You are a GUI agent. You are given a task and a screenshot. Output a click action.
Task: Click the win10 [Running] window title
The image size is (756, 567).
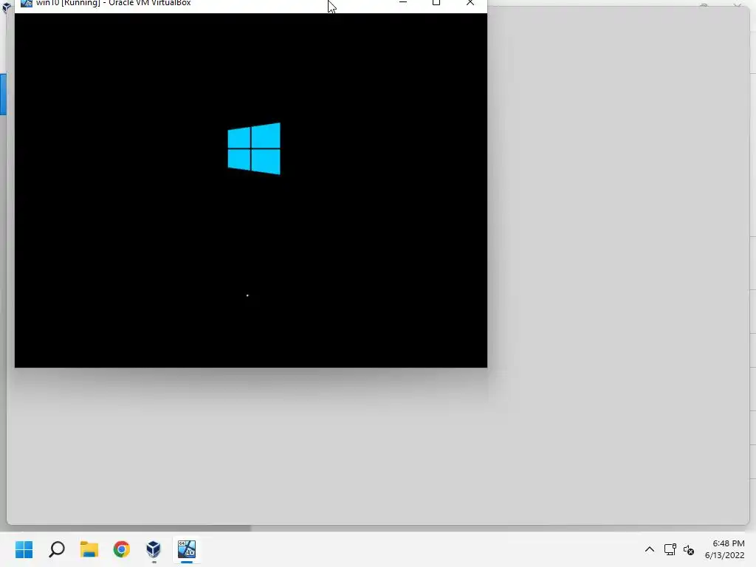click(113, 3)
